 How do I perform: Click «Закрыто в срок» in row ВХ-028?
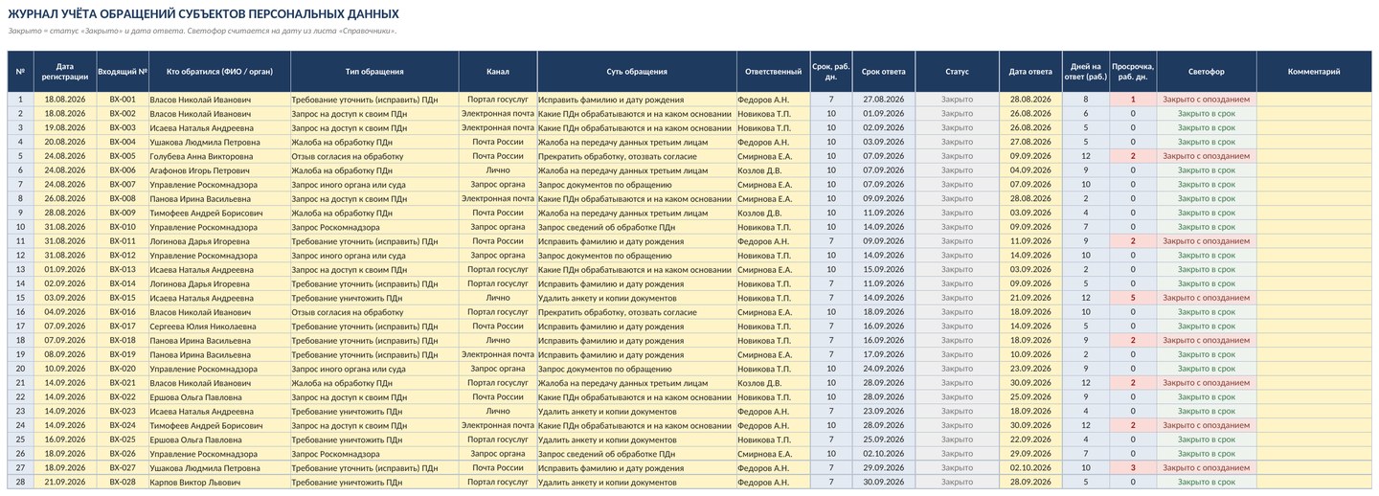(1206, 483)
